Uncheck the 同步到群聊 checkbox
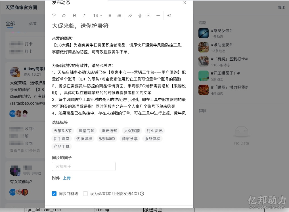289x212 pixels. tap(54, 194)
